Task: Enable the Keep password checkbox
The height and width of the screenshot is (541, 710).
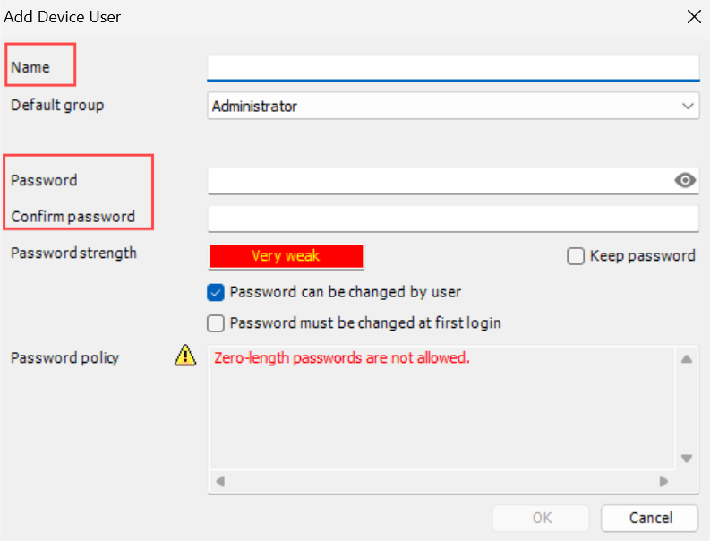Action: 576,256
